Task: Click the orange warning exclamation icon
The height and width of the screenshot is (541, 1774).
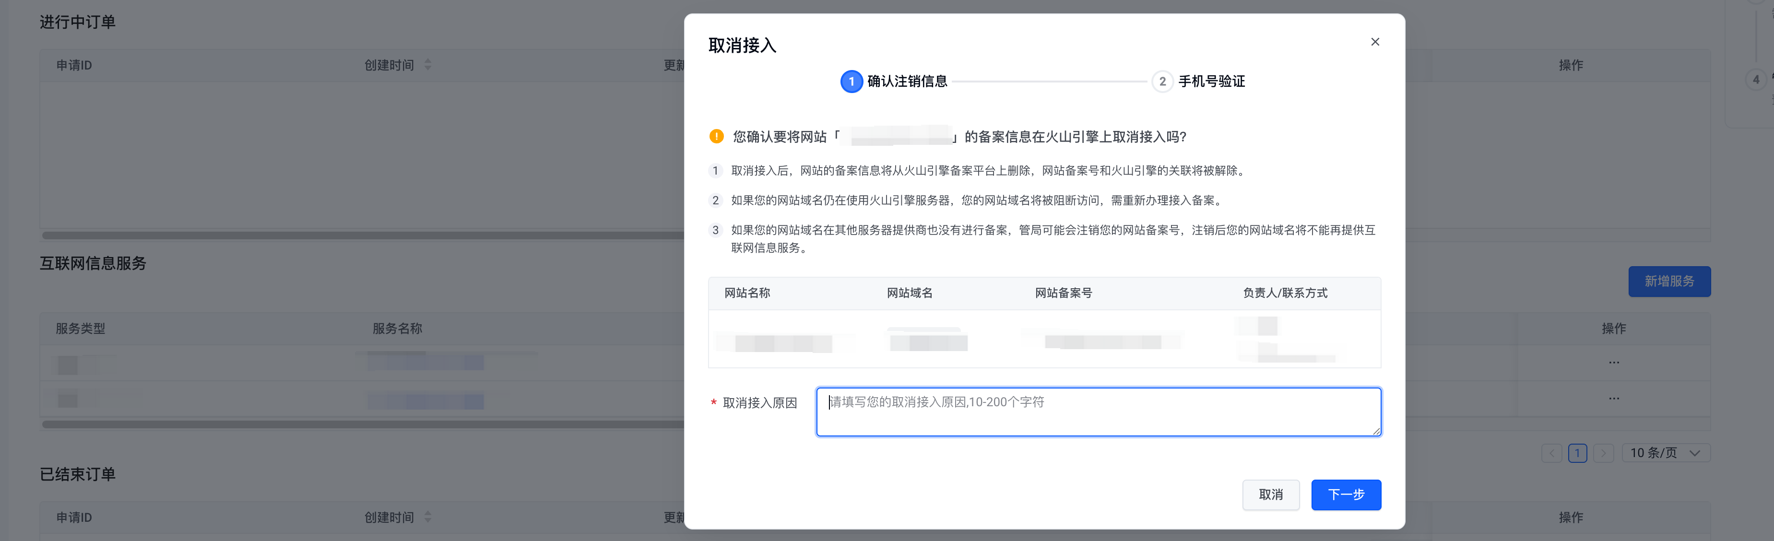Action: tap(716, 136)
